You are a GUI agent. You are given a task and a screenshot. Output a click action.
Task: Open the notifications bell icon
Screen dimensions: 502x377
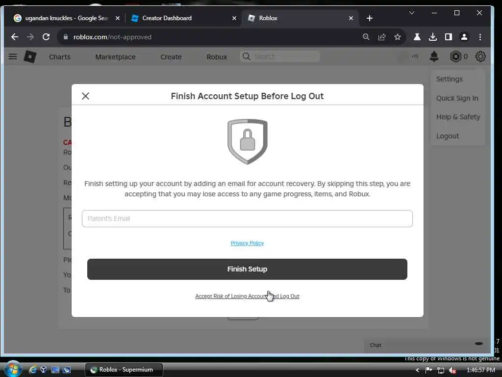pyautogui.click(x=434, y=57)
